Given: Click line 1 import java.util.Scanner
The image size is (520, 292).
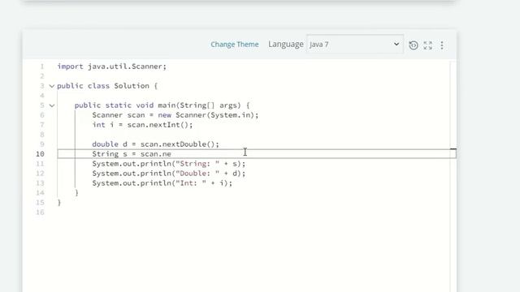Looking at the screenshot, I should click(x=112, y=67).
